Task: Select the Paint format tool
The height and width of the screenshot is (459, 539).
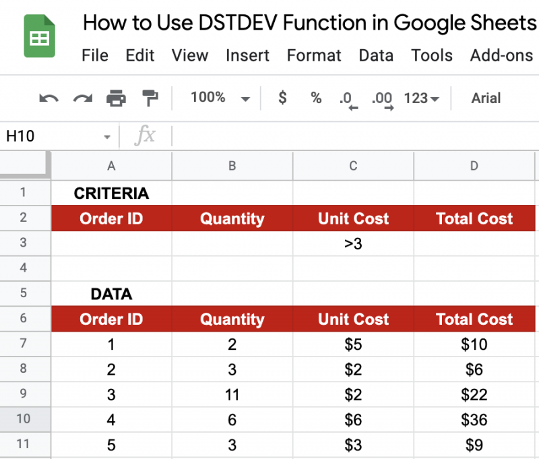Action: pos(150,98)
